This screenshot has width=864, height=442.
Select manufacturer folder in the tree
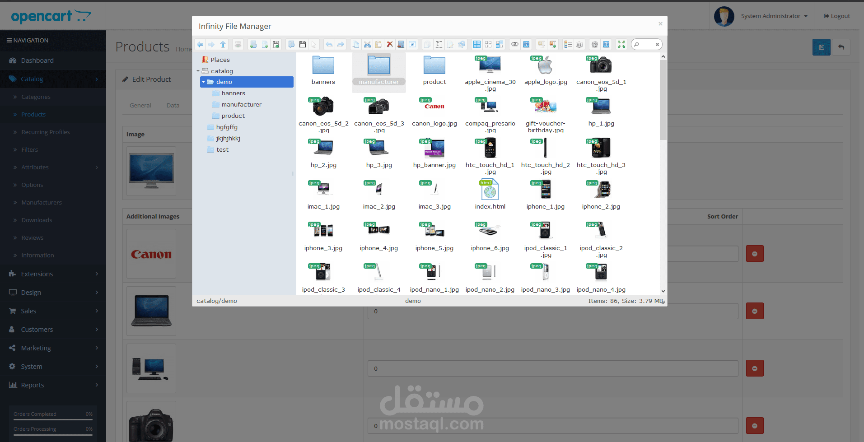[241, 104]
